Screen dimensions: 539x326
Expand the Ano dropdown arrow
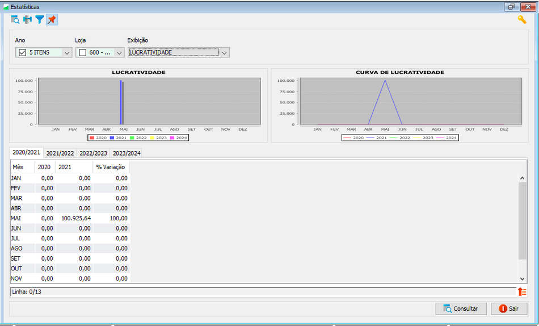tap(67, 53)
